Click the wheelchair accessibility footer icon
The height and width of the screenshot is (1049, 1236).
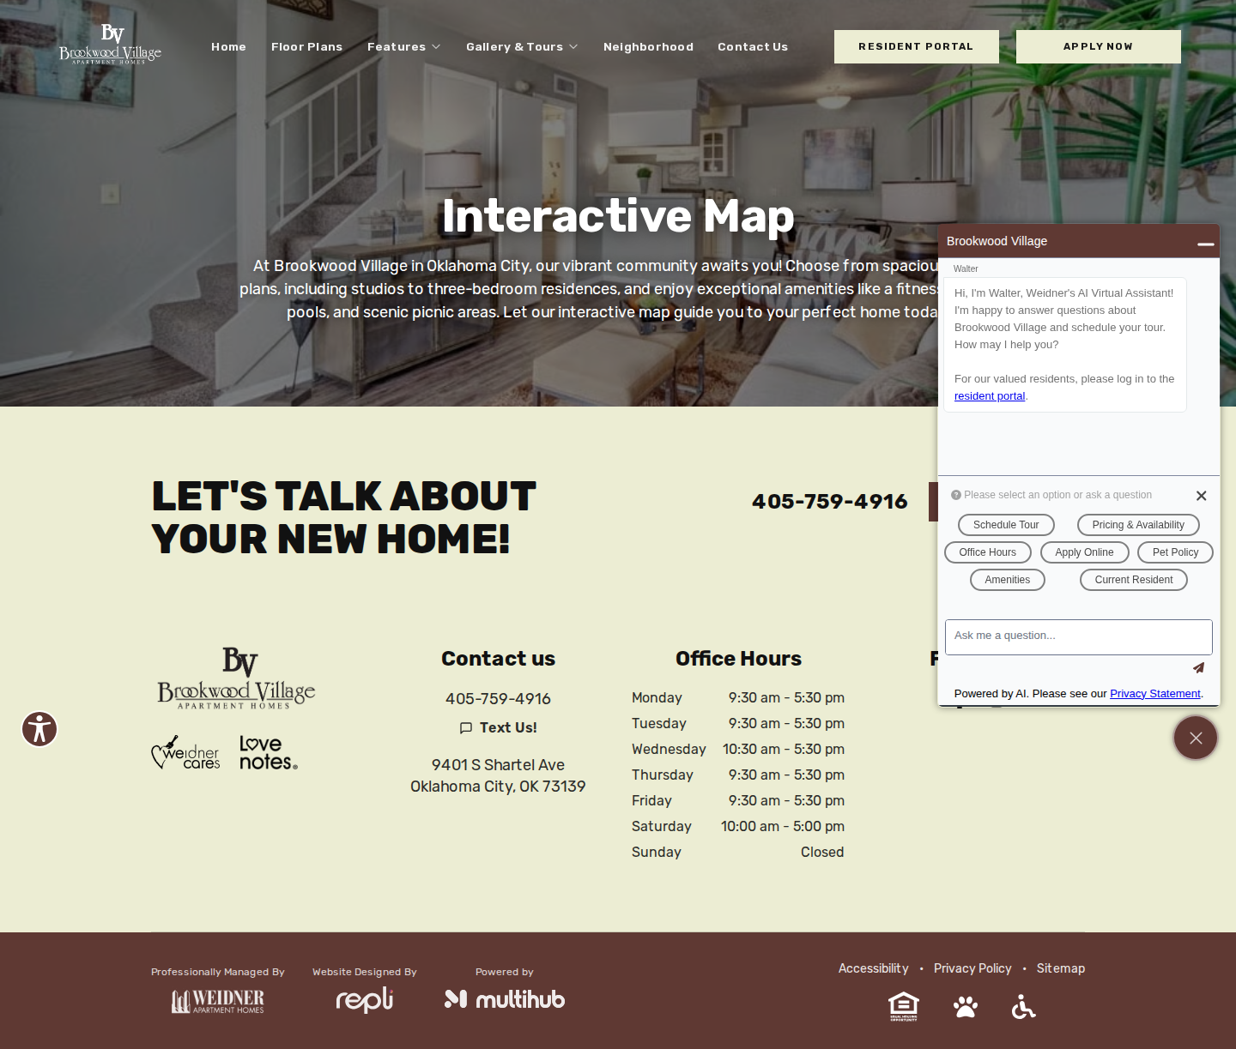coord(1023,1006)
